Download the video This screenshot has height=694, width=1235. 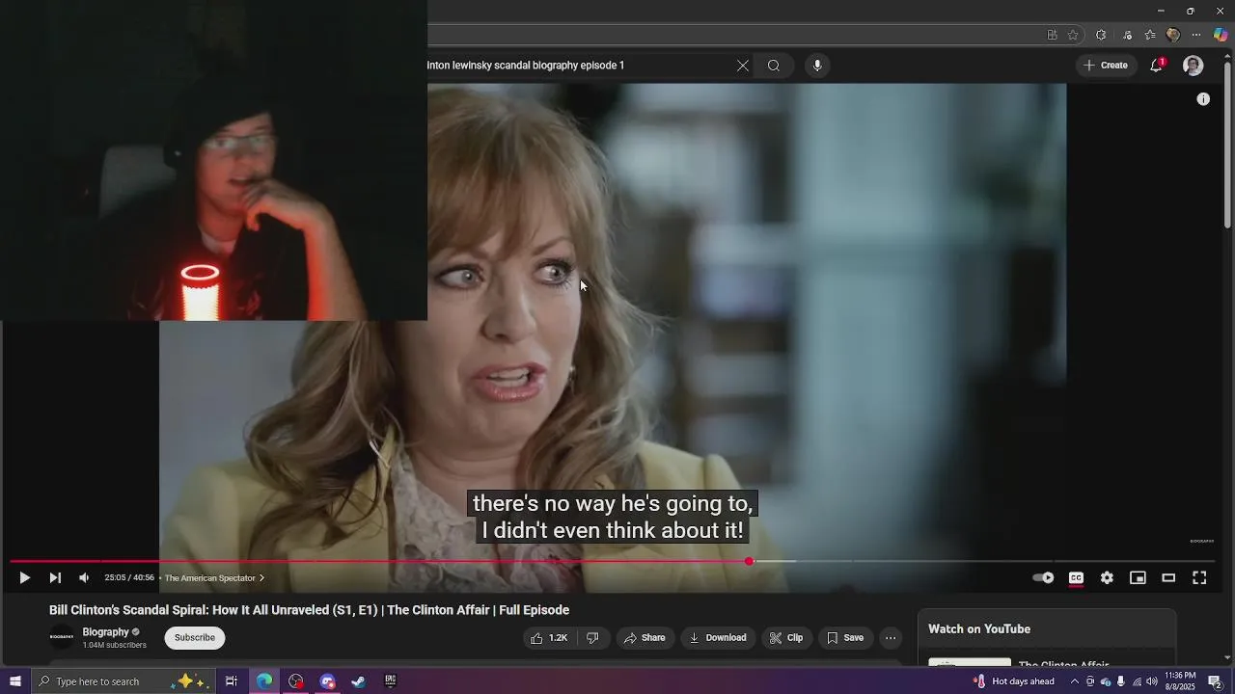pyautogui.click(x=718, y=638)
